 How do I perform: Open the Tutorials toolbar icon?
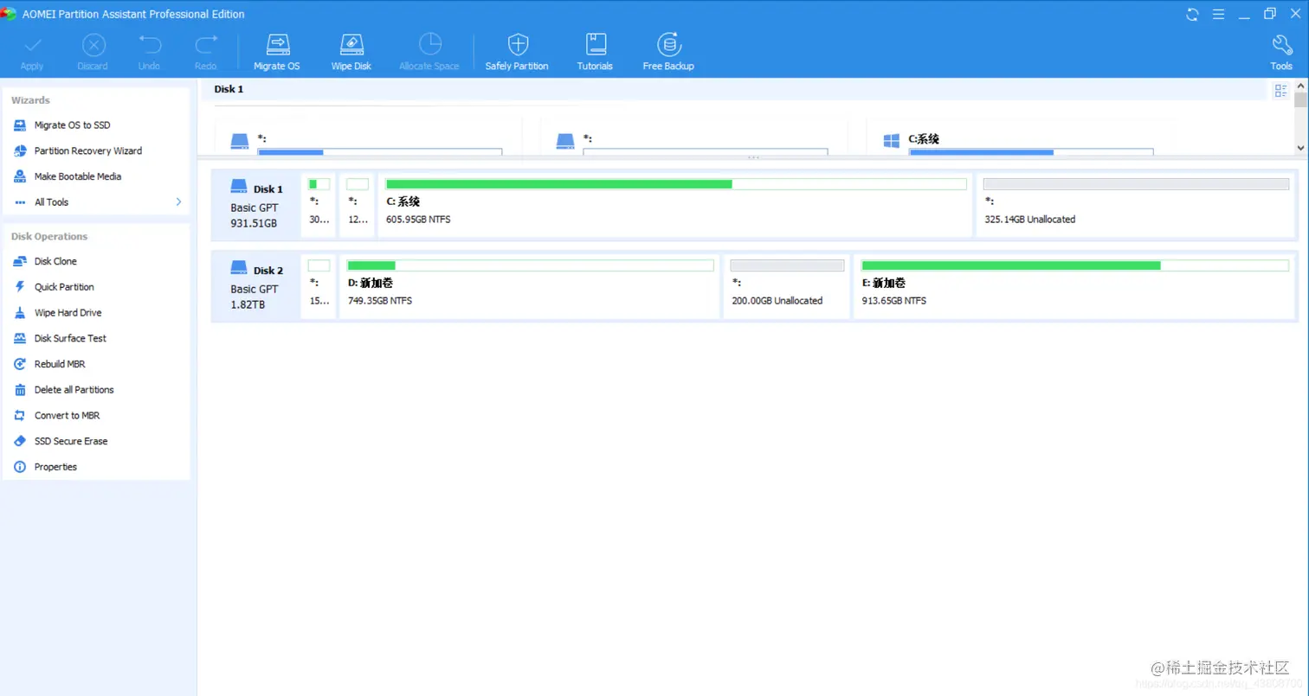pos(595,44)
